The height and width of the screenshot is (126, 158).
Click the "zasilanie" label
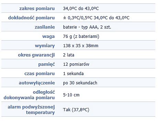pyautogui.click(x=45, y=27)
